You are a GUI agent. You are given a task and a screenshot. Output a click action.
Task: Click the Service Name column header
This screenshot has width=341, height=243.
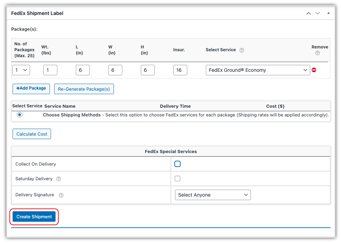60,106
